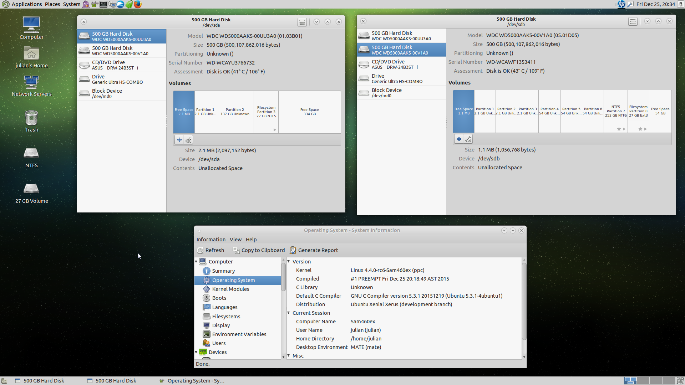Click the plus icon under /dev/sda volumes
Screen dimensions: 685x385
(179, 140)
